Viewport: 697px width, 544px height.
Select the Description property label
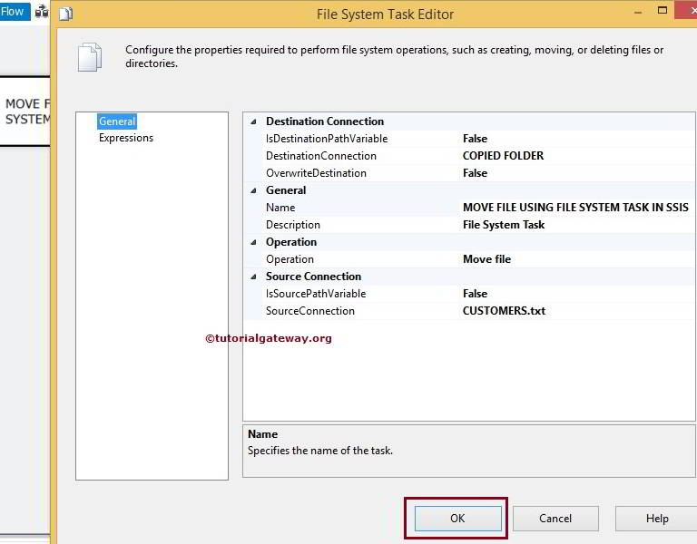click(293, 225)
